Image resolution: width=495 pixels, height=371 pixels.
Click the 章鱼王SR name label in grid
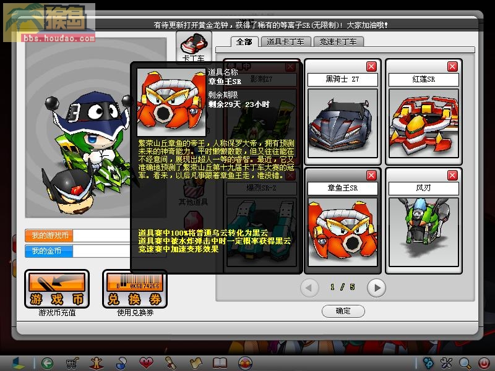point(343,188)
